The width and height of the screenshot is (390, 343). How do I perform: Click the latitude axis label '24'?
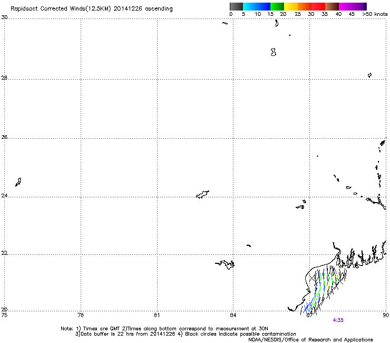click(4, 196)
